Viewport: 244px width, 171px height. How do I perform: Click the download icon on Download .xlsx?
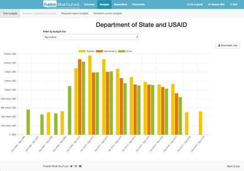[x=219, y=45]
